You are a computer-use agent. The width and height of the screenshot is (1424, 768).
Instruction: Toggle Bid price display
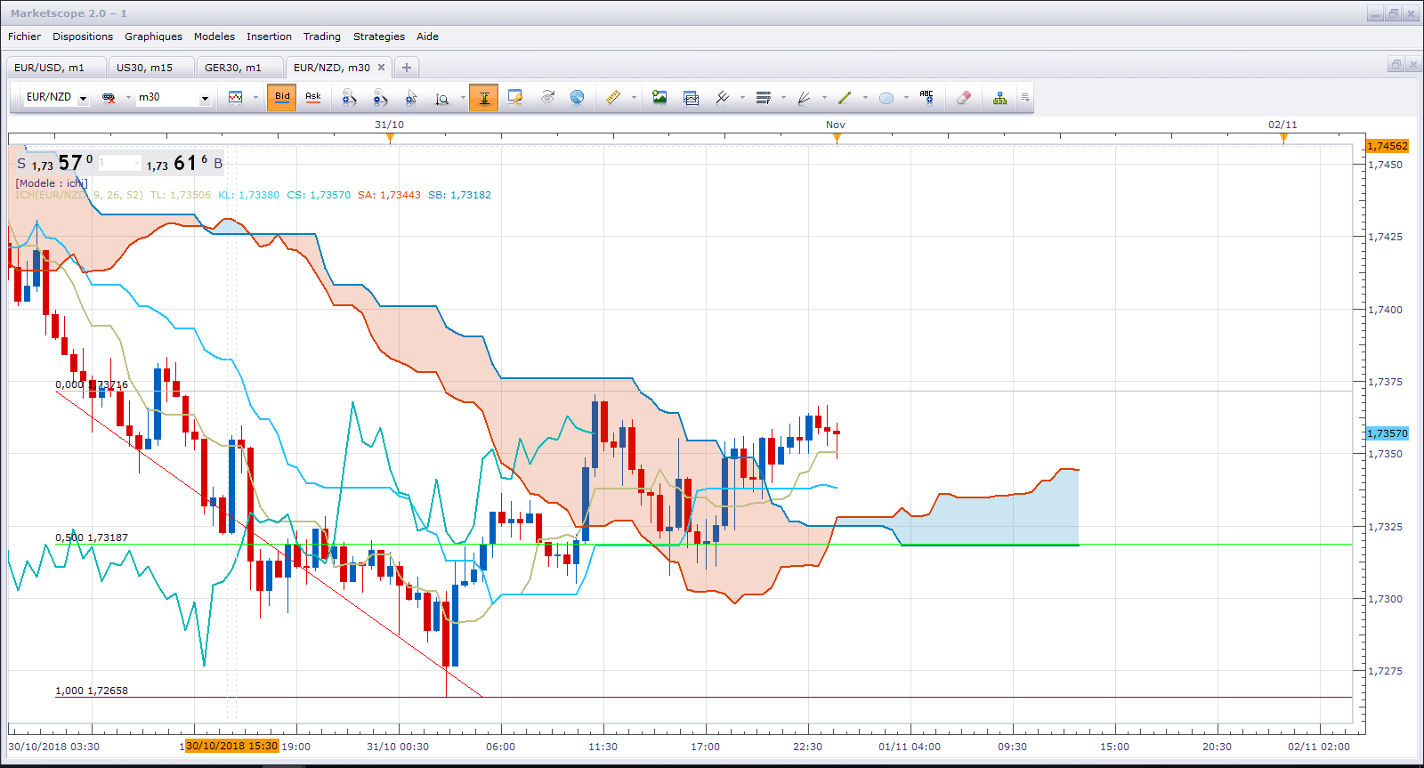click(282, 97)
